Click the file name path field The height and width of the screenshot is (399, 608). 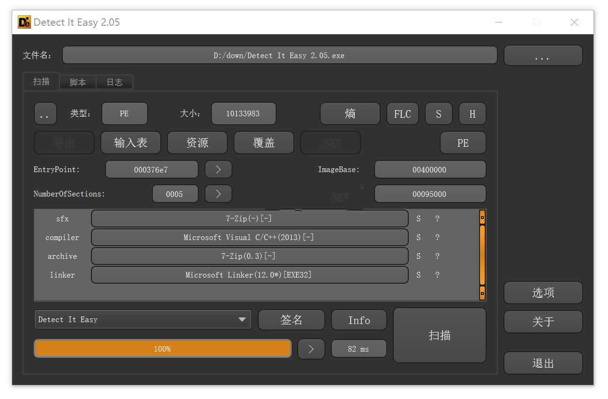point(279,55)
